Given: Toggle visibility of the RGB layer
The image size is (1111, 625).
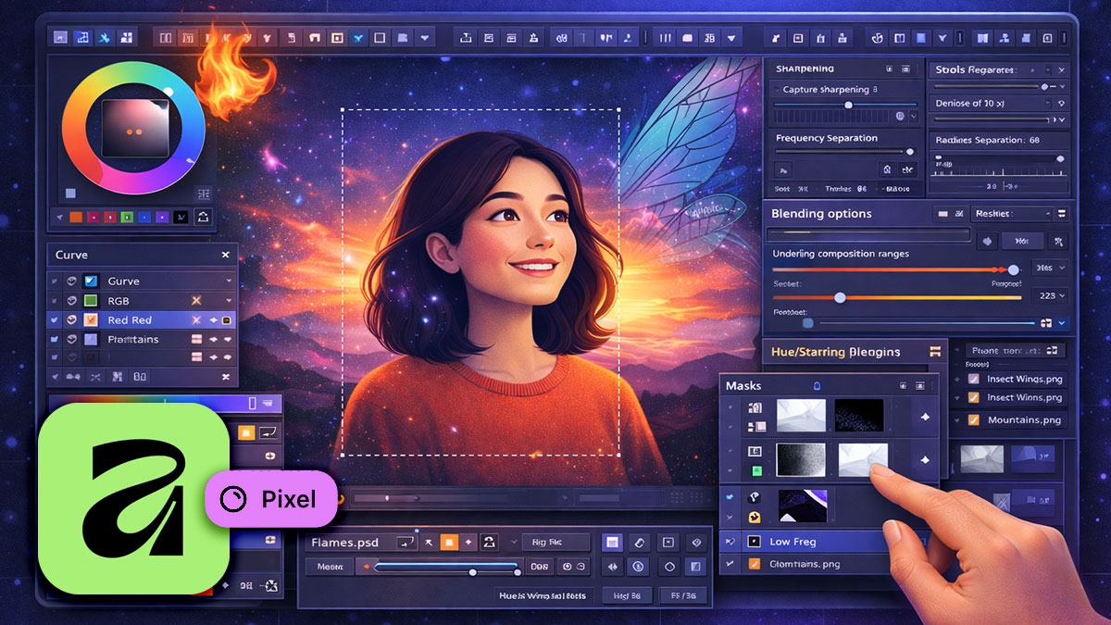Looking at the screenshot, I should 71,301.
